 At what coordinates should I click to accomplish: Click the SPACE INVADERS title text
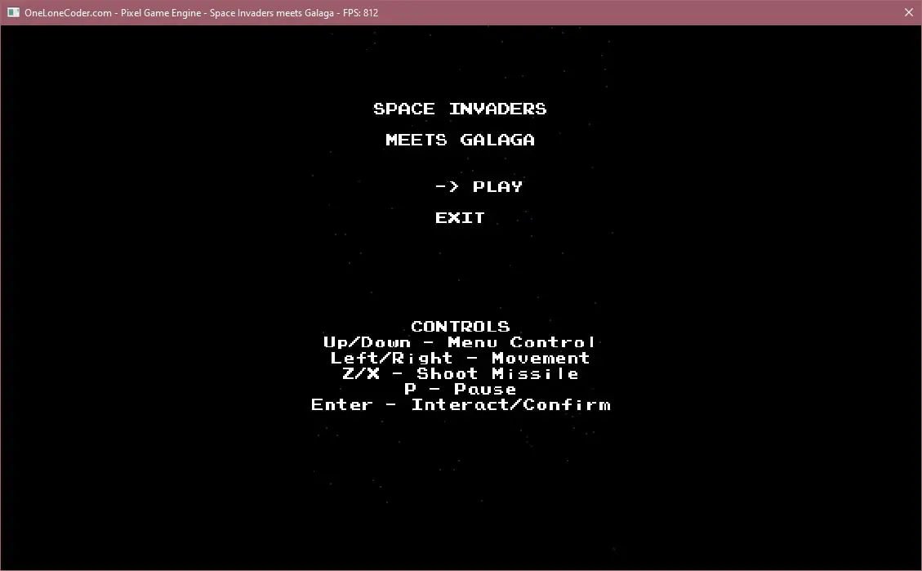point(460,109)
